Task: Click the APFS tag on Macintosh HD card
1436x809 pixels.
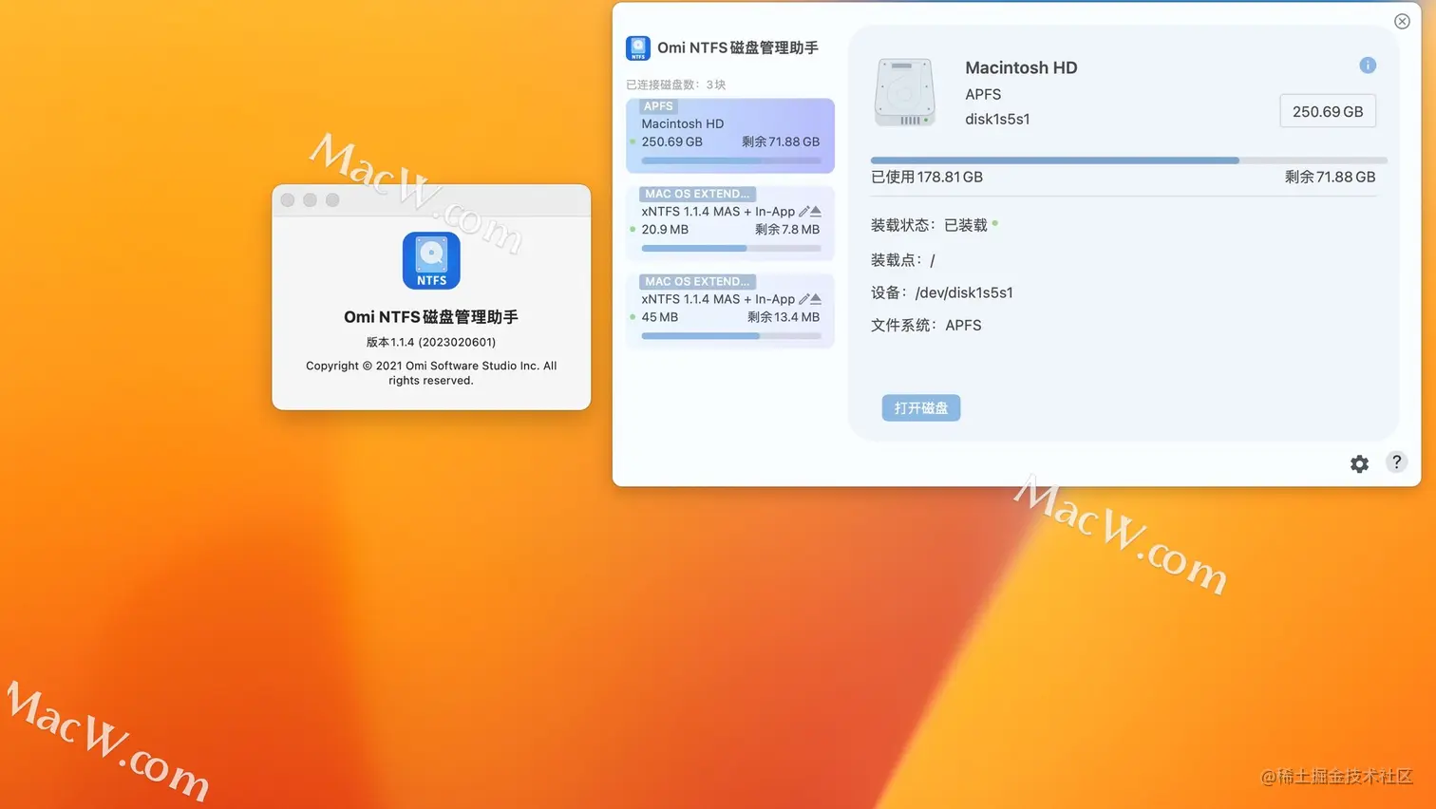Action: pyautogui.click(x=658, y=106)
